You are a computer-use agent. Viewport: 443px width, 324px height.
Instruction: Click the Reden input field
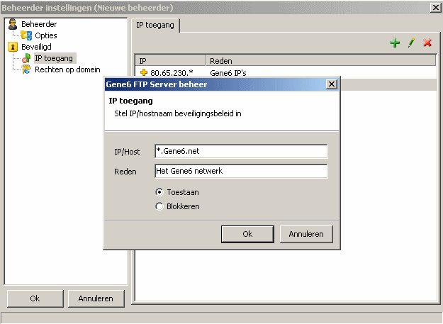point(241,171)
